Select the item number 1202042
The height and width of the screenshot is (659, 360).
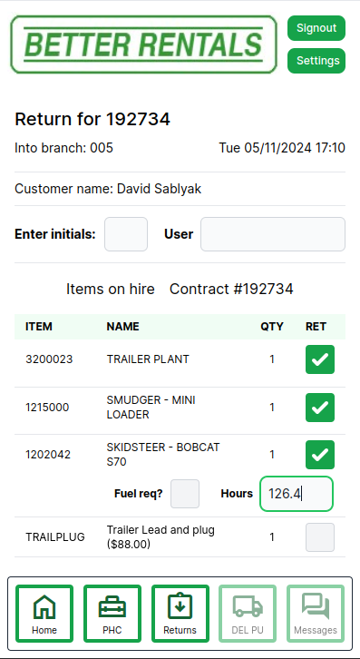pyautogui.click(x=48, y=455)
